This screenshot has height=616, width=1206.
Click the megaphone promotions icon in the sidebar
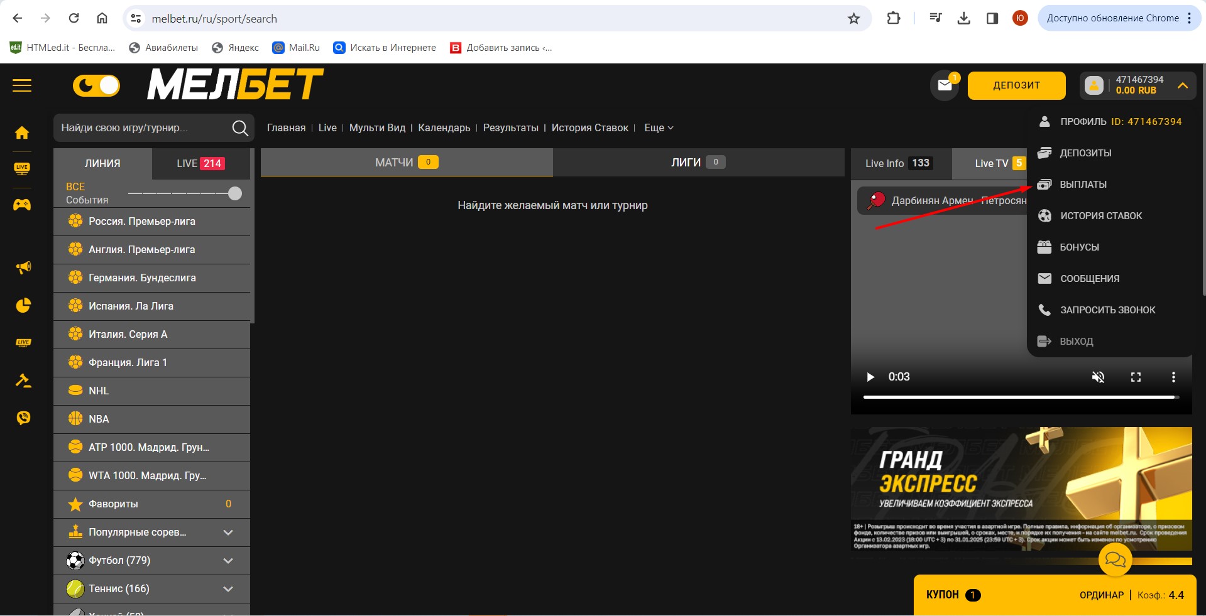[x=23, y=268]
